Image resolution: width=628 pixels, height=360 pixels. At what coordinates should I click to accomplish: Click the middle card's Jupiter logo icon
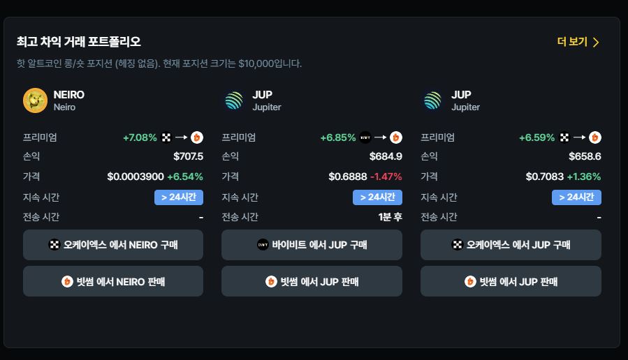coord(234,100)
